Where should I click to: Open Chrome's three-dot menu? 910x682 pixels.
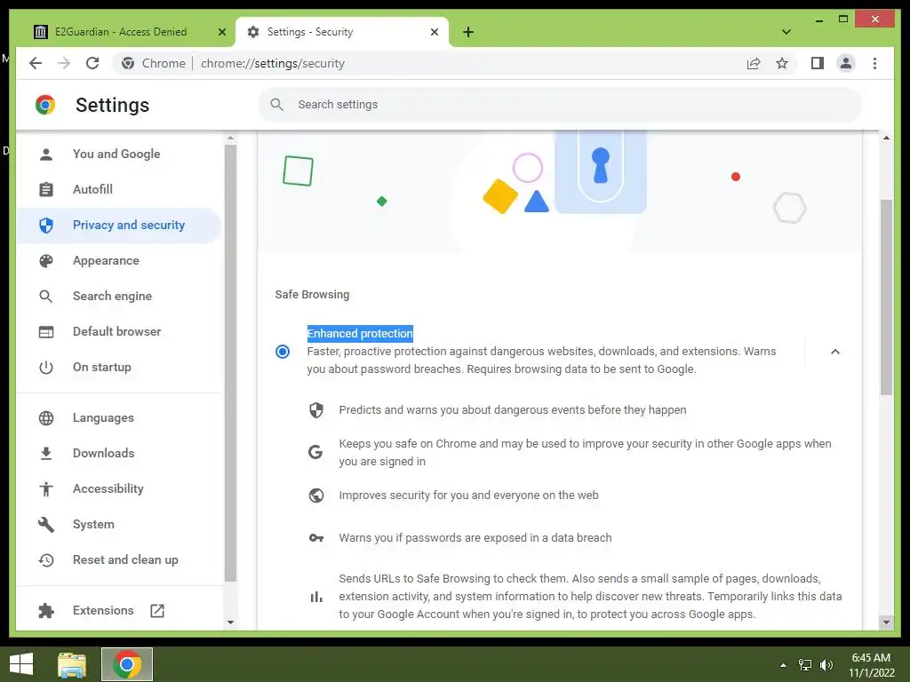coord(874,63)
